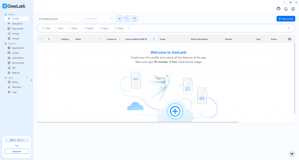Click the GeeLark assistant floating icon

tap(292, 154)
